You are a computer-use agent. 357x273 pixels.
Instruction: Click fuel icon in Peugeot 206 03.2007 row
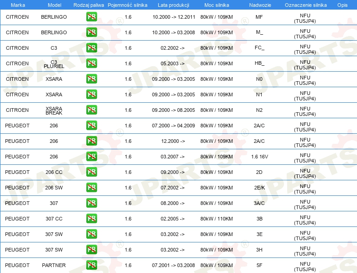click(x=91, y=157)
